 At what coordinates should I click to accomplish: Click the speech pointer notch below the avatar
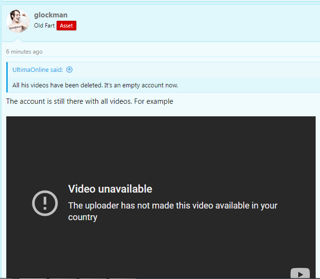(x=18, y=40)
